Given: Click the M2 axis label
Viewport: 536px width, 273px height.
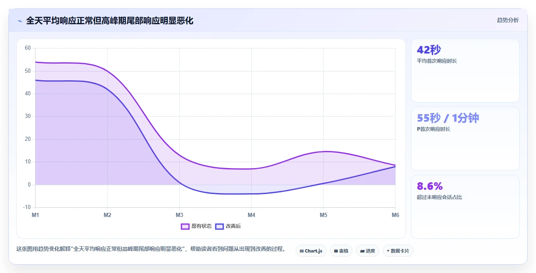Looking at the screenshot, I should [107, 215].
